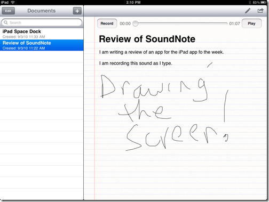Viewport: 269px width, 202px height.
Task: Select the pencil drawing tool
Action: (248, 11)
